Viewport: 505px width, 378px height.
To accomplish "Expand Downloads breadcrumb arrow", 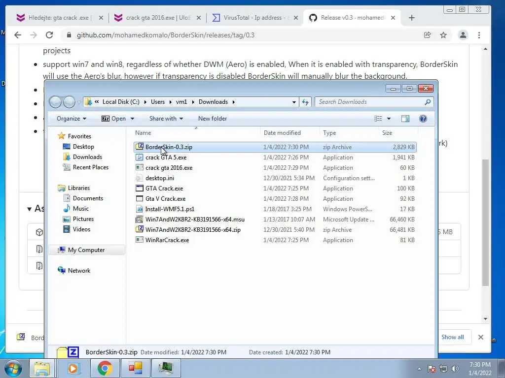I will coord(233,102).
